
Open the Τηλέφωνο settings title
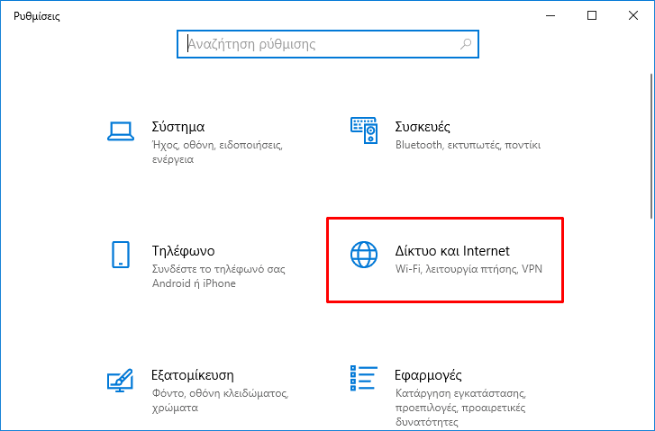tap(183, 251)
